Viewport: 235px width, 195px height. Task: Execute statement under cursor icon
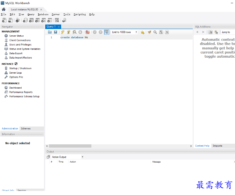coord(69,32)
